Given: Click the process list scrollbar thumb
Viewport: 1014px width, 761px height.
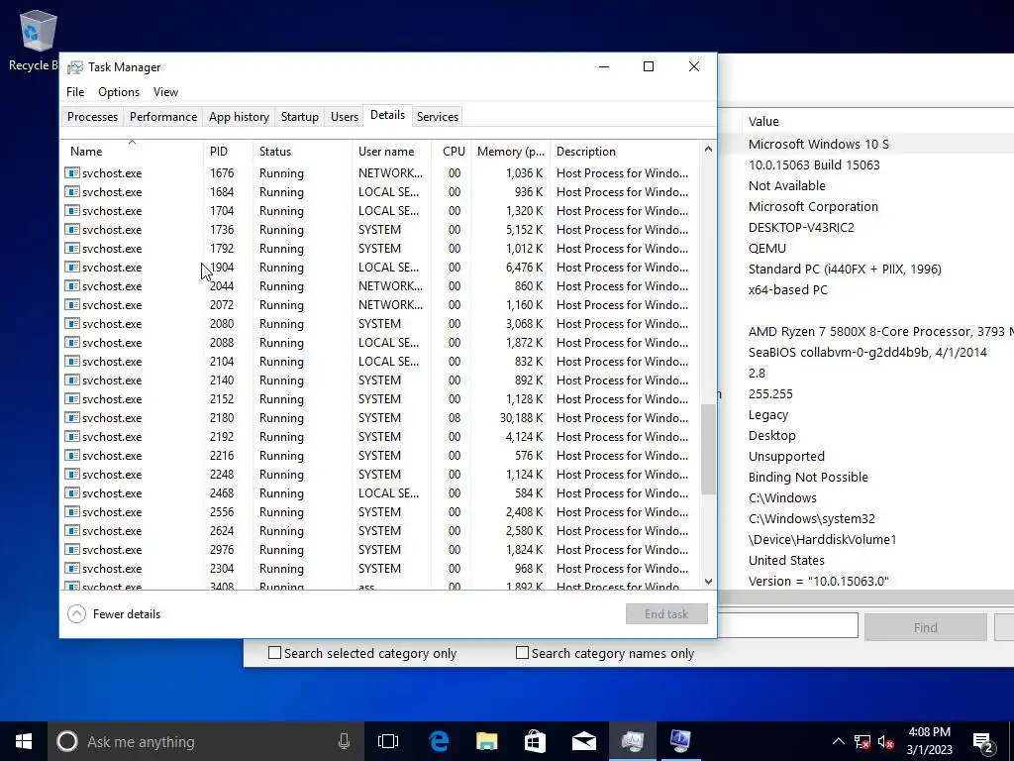Looking at the screenshot, I should 708,450.
